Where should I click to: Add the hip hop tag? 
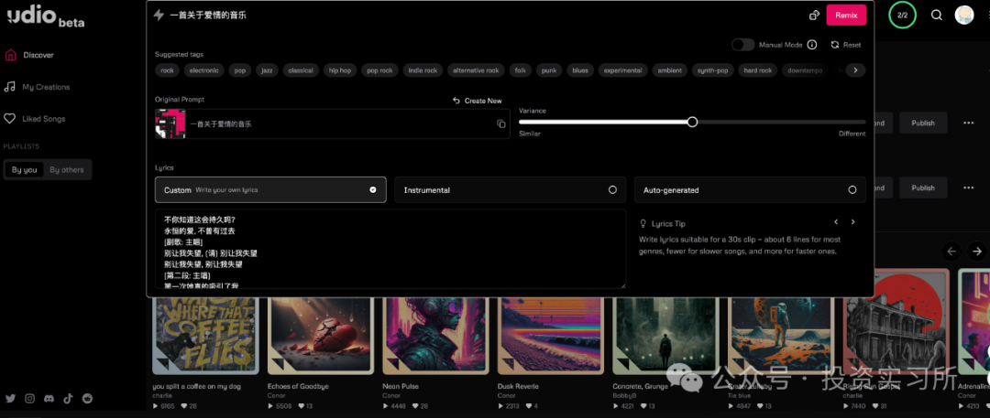(340, 70)
